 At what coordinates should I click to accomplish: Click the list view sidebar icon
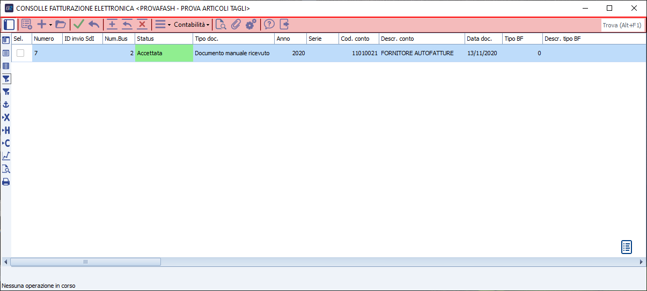click(x=6, y=53)
